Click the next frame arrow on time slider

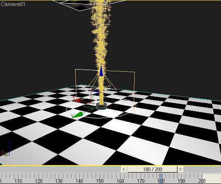pyautogui.click(x=180, y=169)
